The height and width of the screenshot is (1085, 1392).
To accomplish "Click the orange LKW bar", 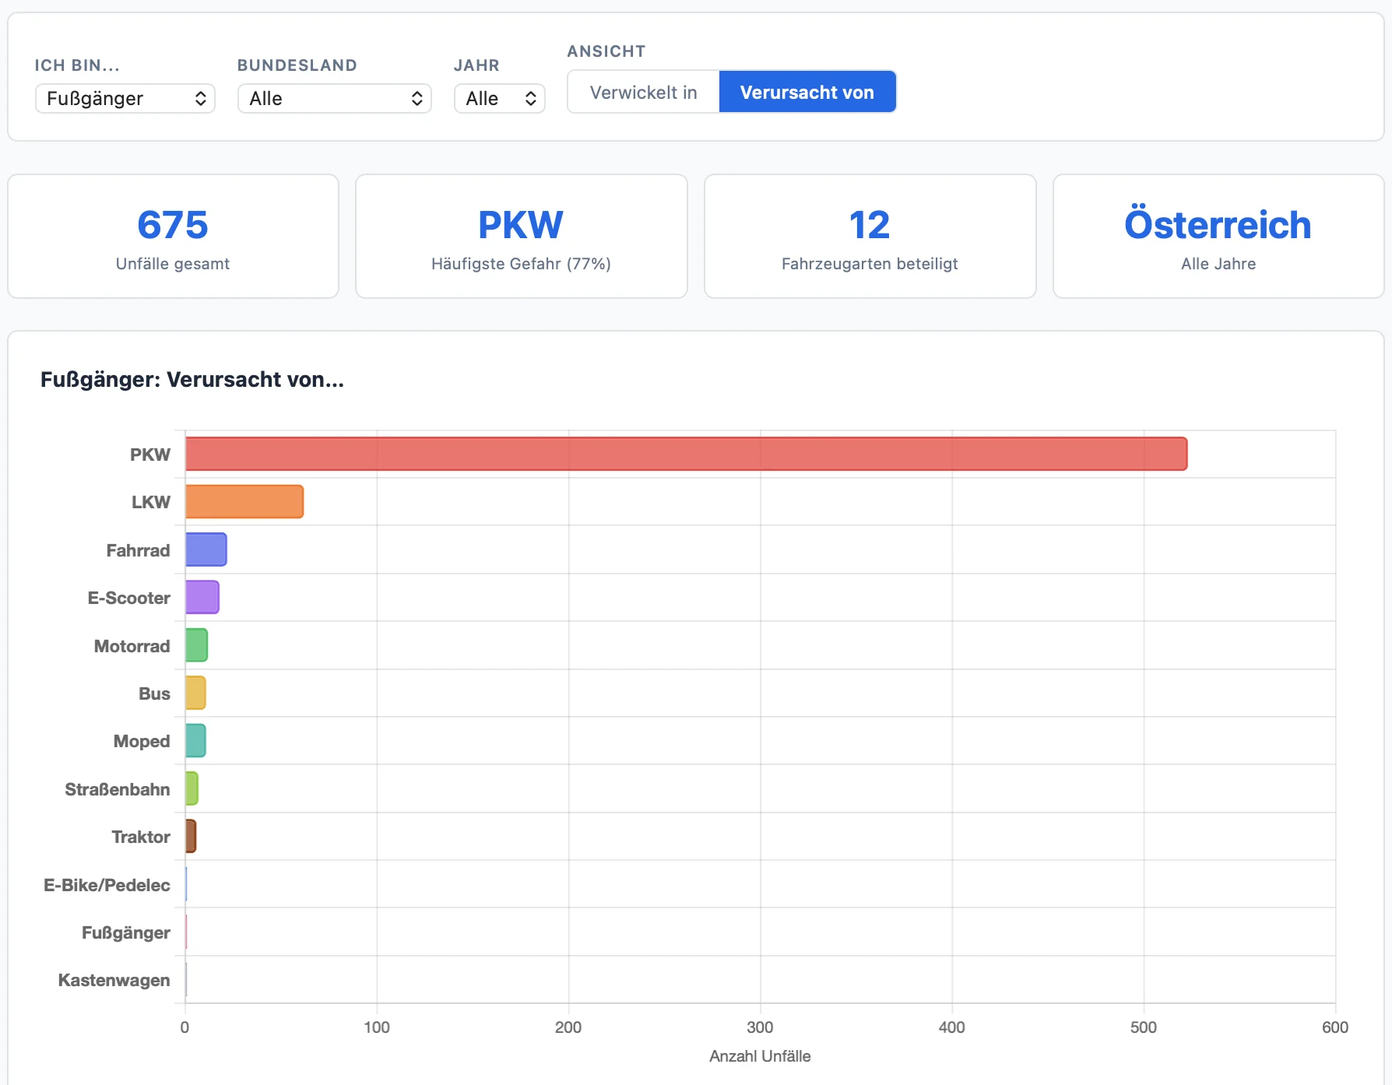I will pos(244,502).
